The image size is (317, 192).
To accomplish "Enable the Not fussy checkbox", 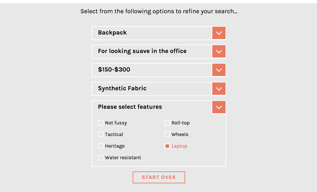I will pos(100,123).
